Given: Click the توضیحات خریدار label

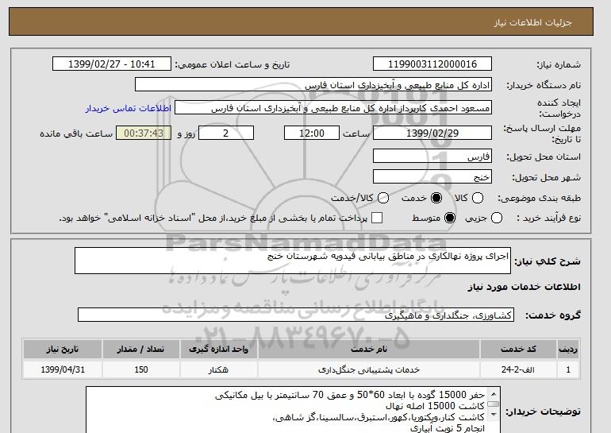Looking at the screenshot, I should (544, 412).
